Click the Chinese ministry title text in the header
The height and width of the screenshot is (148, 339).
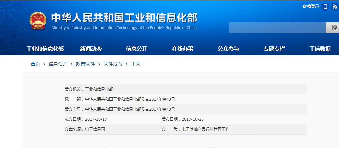(x=124, y=18)
